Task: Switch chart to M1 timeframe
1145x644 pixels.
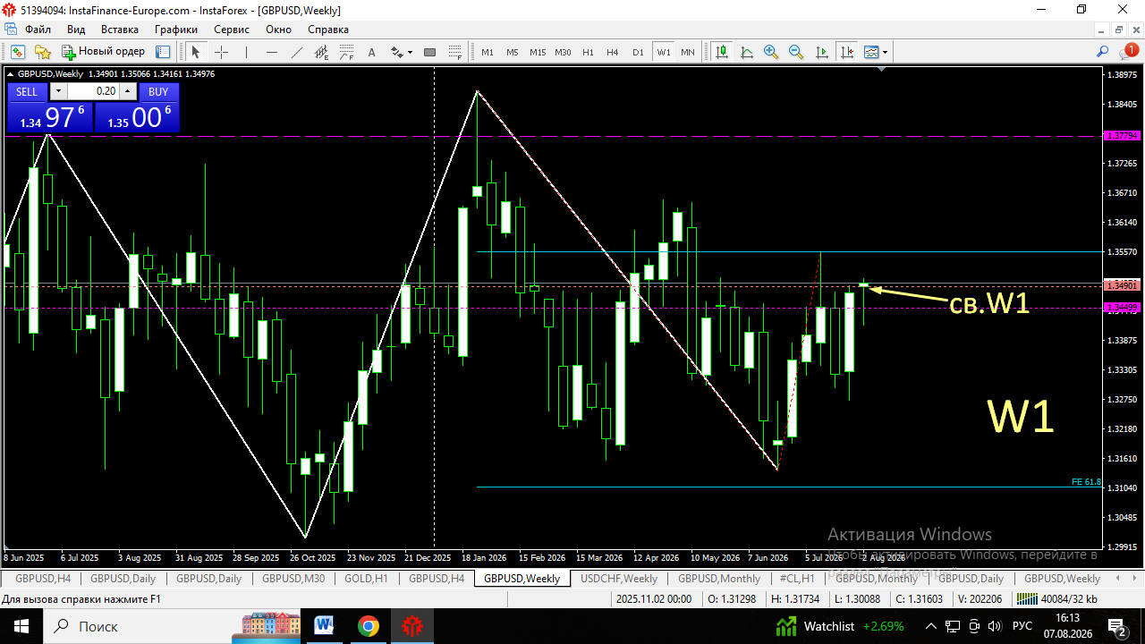Action: click(488, 52)
